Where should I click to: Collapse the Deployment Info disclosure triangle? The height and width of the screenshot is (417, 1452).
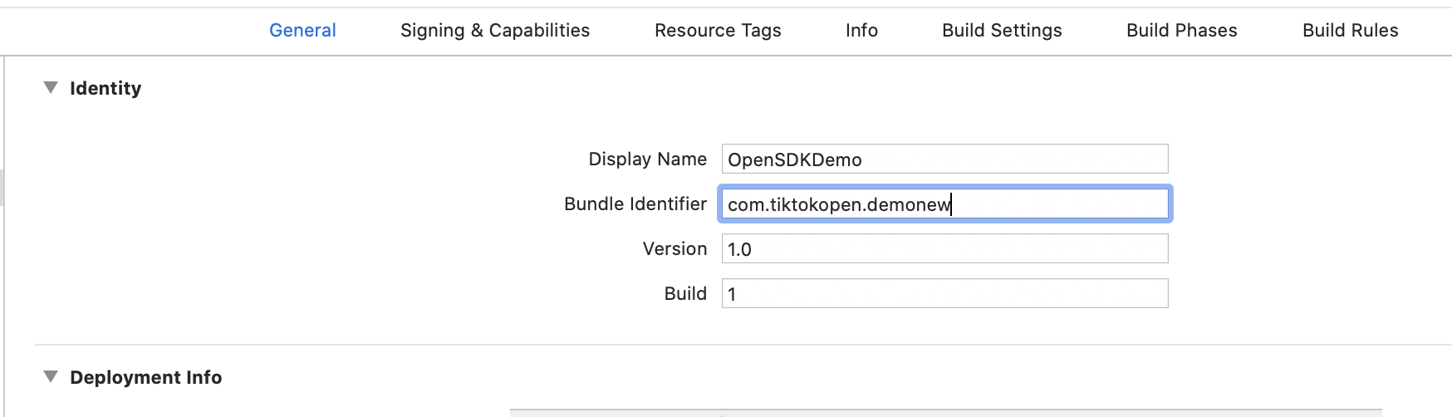click(51, 377)
